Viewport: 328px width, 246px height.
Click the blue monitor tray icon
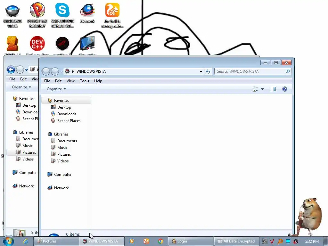point(288,241)
